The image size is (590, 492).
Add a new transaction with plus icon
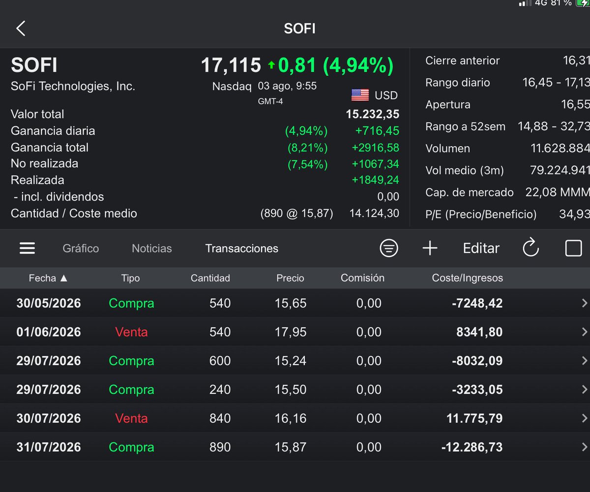430,248
